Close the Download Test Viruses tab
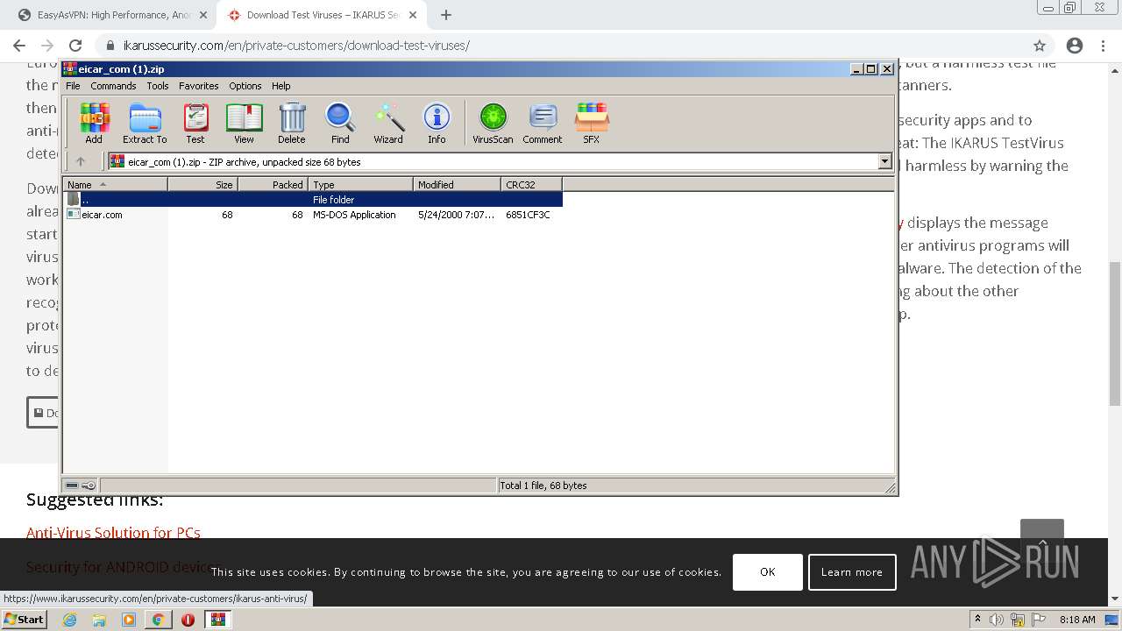Viewport: 1122px width, 631px height. 413,15
